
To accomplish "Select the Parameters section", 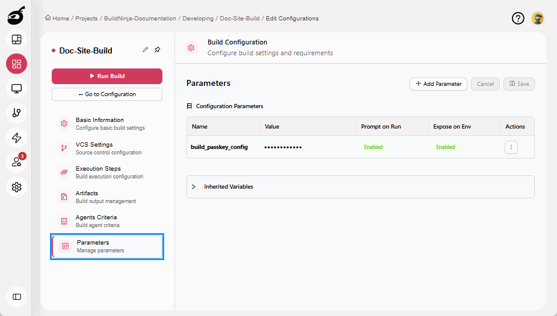I will click(107, 246).
